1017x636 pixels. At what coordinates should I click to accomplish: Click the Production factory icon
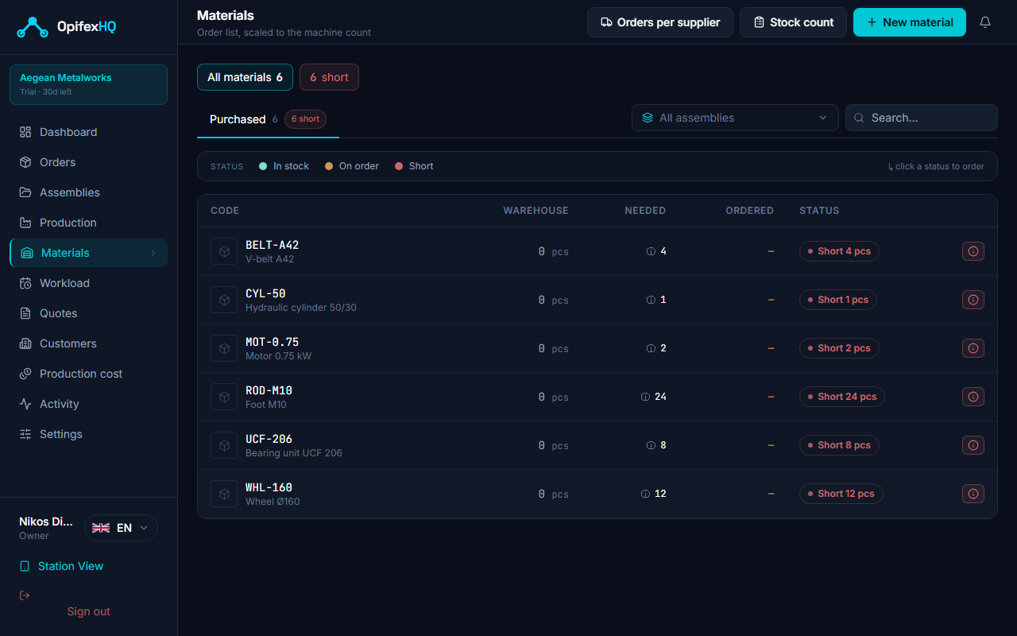[25, 223]
